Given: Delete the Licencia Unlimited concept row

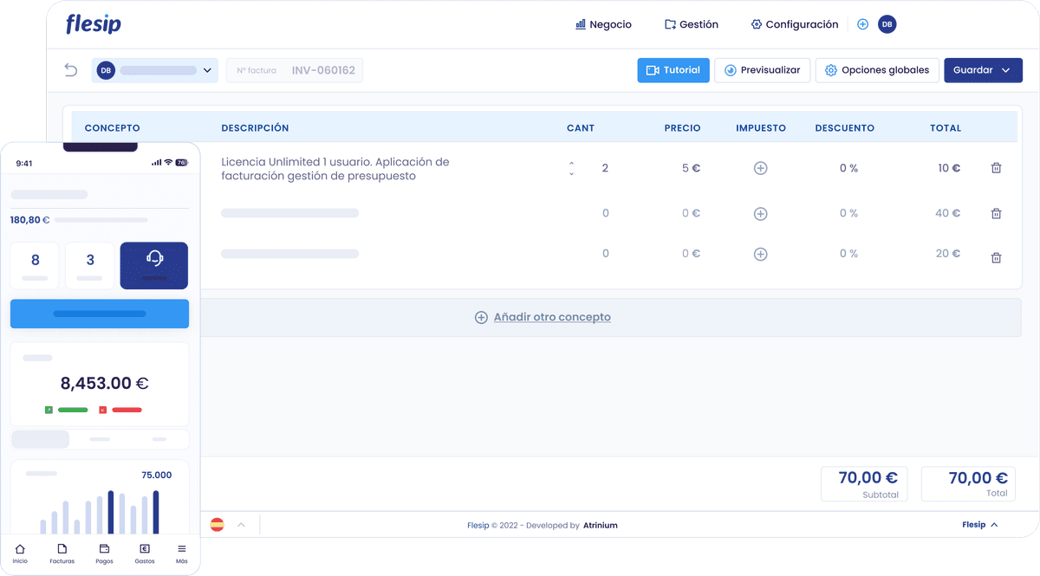Looking at the screenshot, I should [996, 167].
